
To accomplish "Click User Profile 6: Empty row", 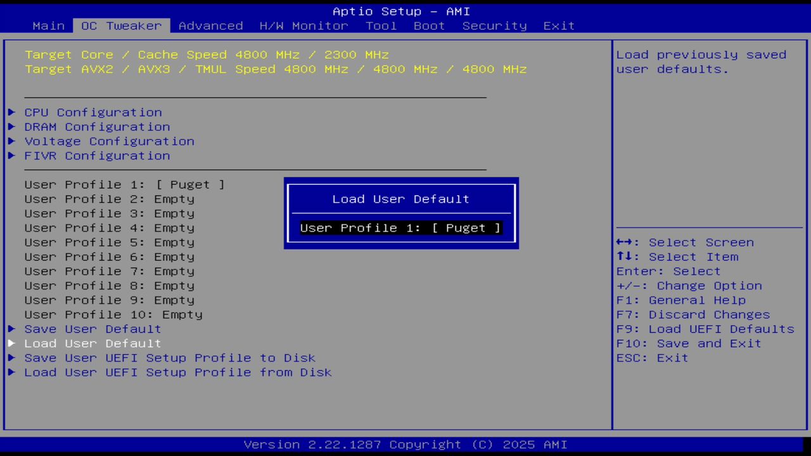I will pos(110,257).
